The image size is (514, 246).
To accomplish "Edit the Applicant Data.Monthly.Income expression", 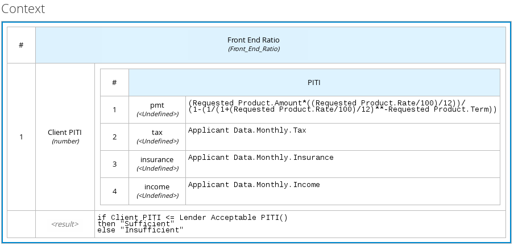I will 342,191.
